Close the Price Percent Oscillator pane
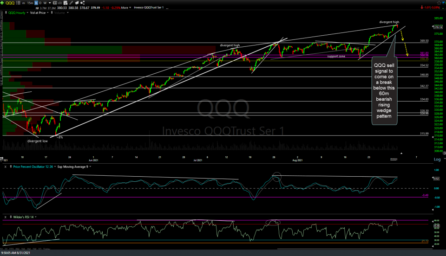 pyautogui.click(x=6, y=167)
